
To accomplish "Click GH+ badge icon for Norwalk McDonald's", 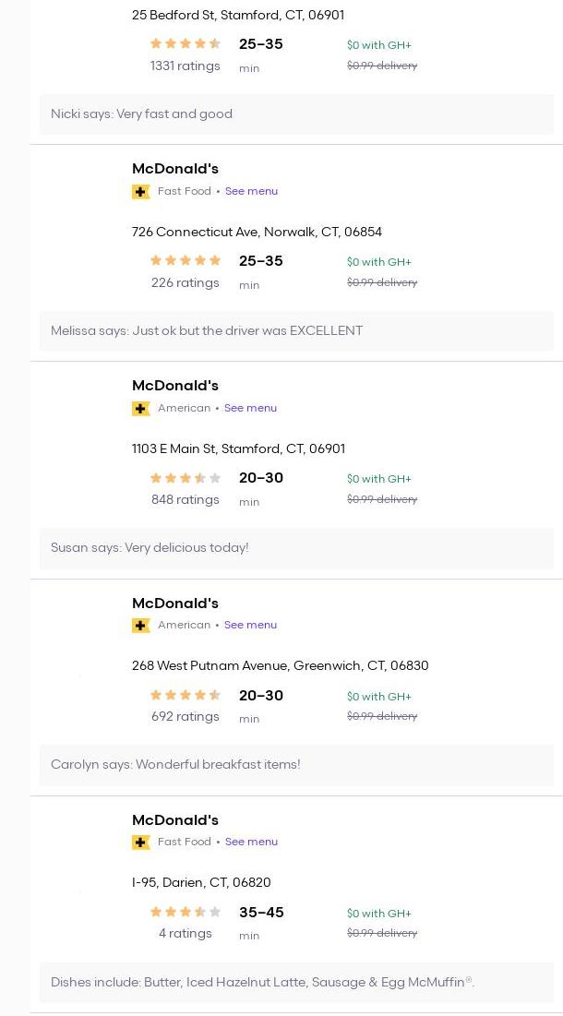I will (140, 192).
